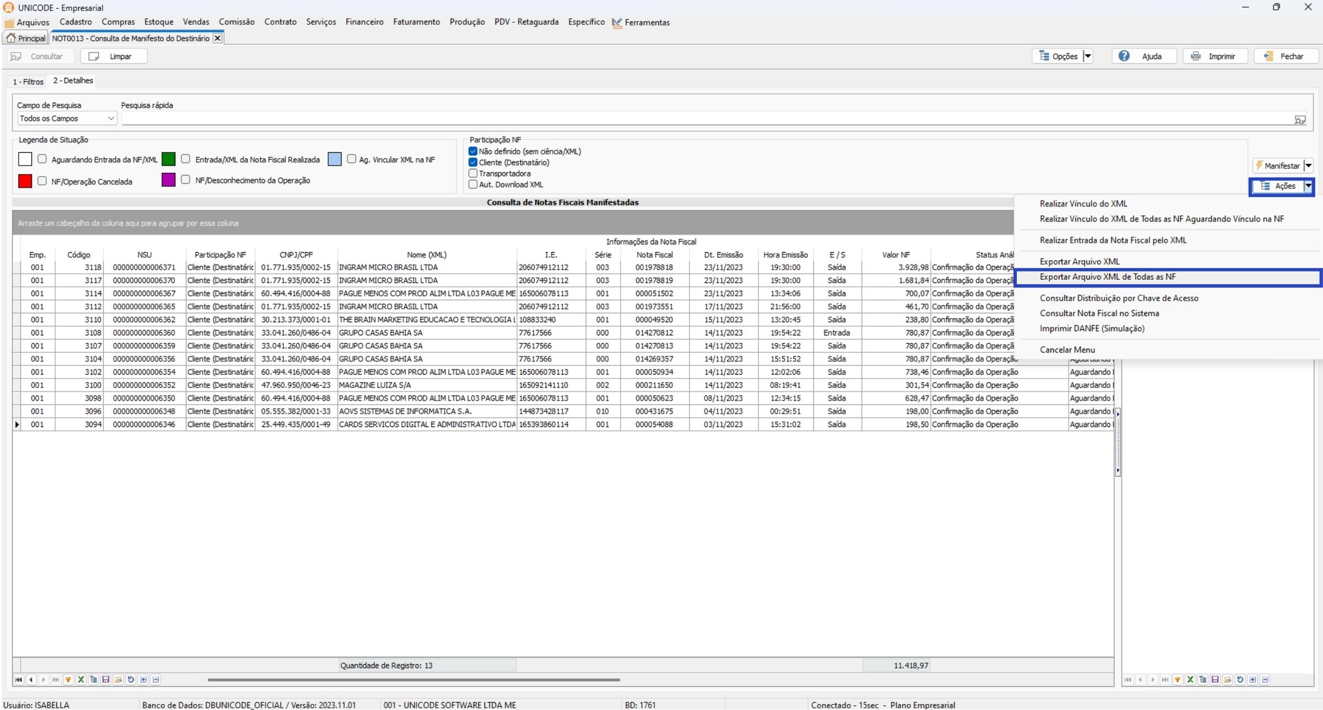This screenshot has height=710, width=1323.
Task: Click into the Pesquisa rápida search field
Action: click(701, 119)
